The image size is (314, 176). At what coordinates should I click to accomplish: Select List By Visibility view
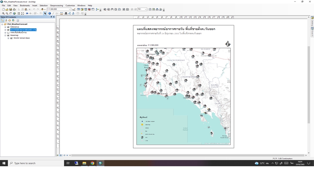tap(9, 20)
